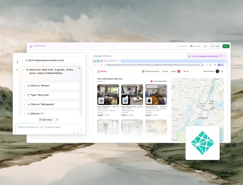
Task: Click the green Save button
Action: point(226,46)
